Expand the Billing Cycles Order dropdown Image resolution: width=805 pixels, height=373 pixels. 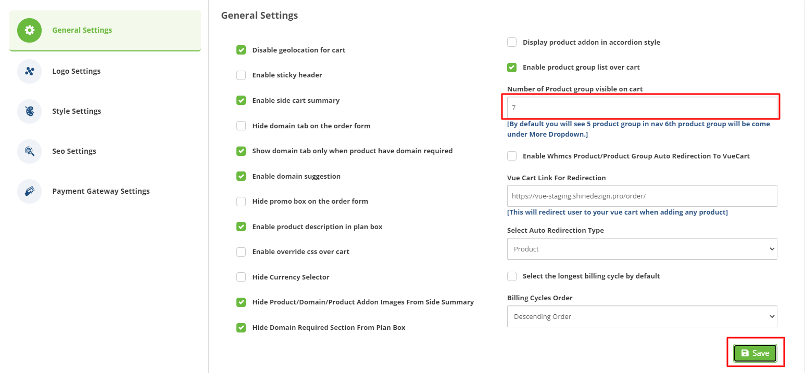pos(642,316)
